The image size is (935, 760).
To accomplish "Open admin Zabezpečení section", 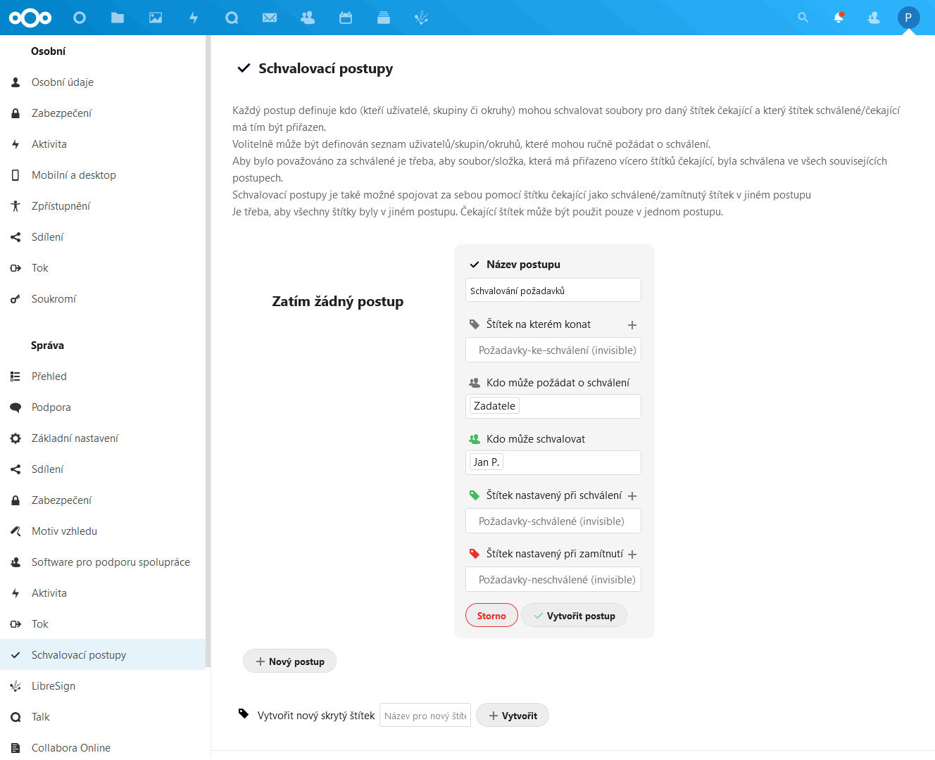I will point(103,500).
